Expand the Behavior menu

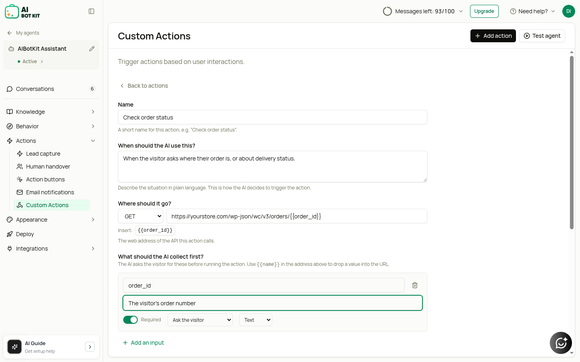click(51, 126)
